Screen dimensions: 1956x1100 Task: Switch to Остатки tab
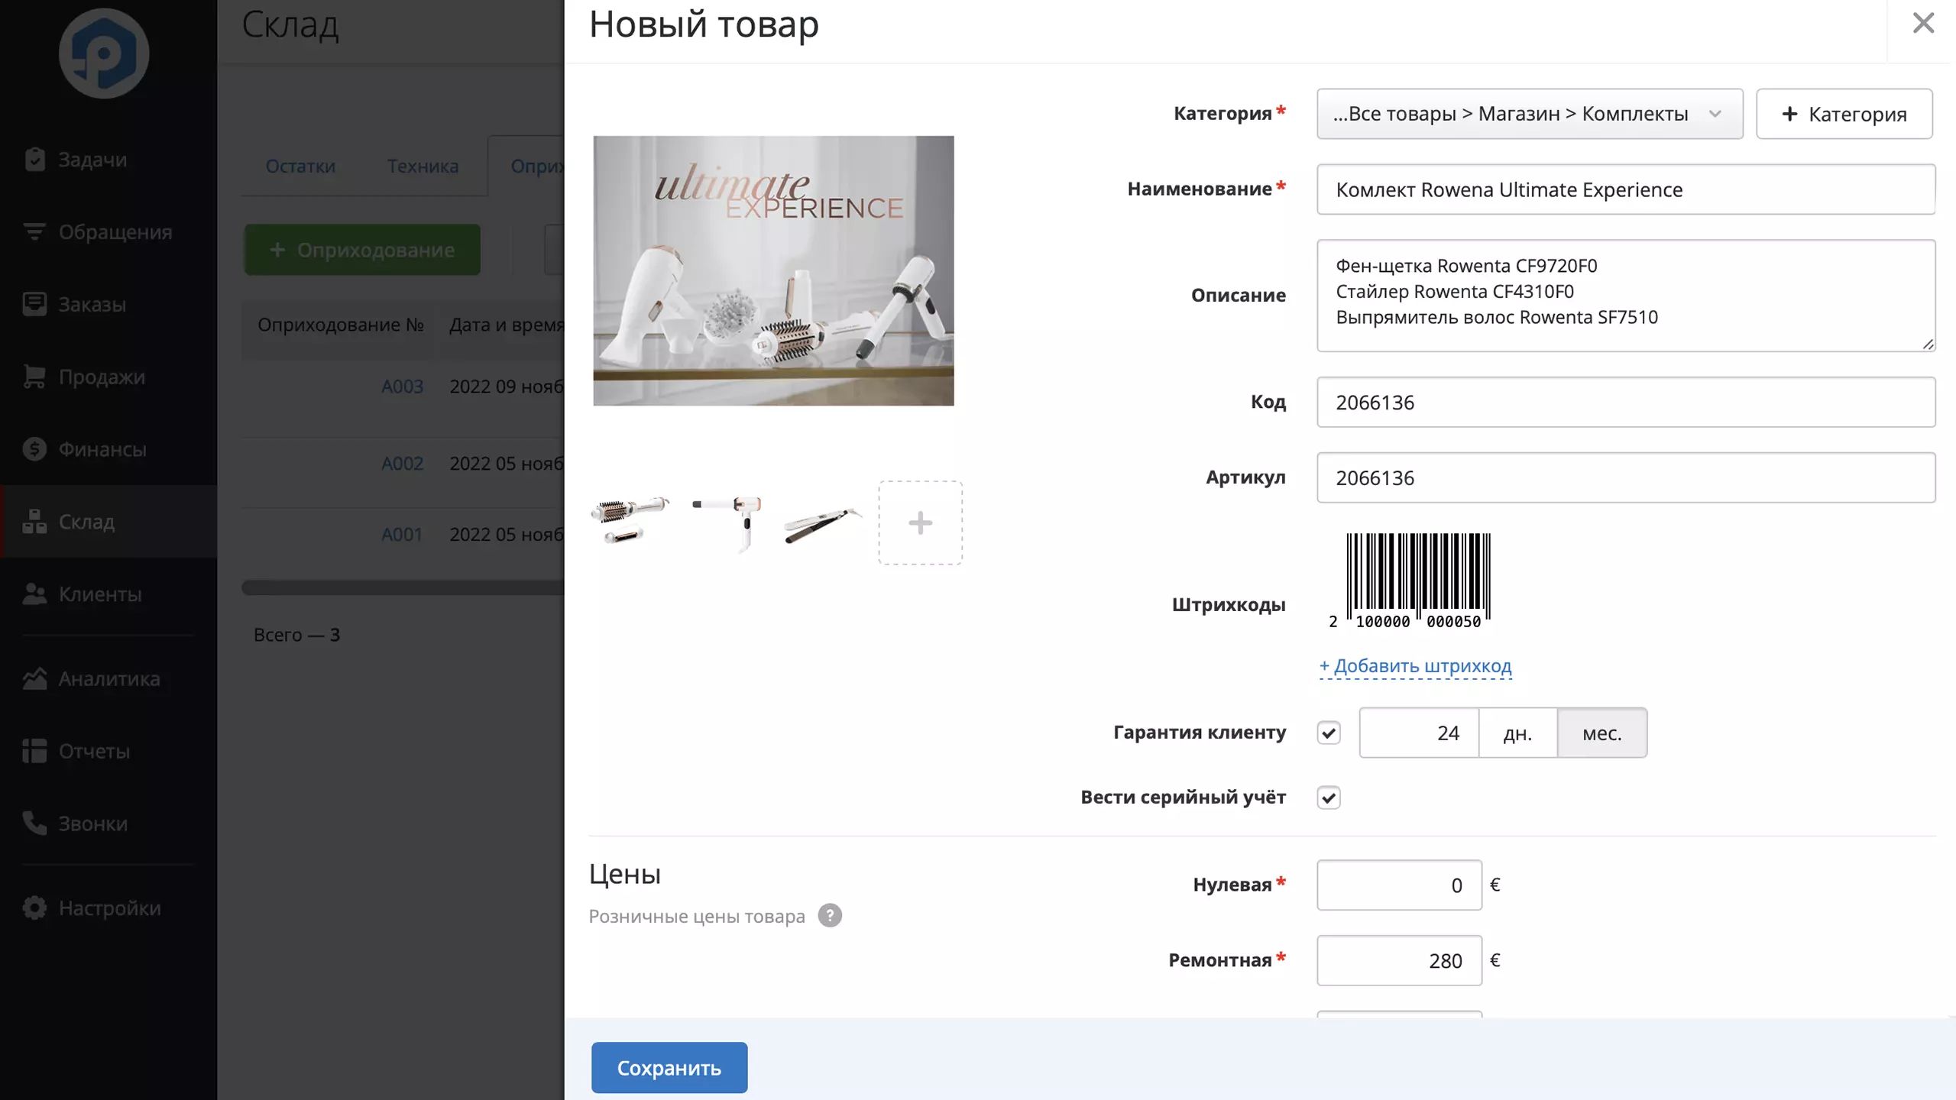pyautogui.click(x=300, y=166)
